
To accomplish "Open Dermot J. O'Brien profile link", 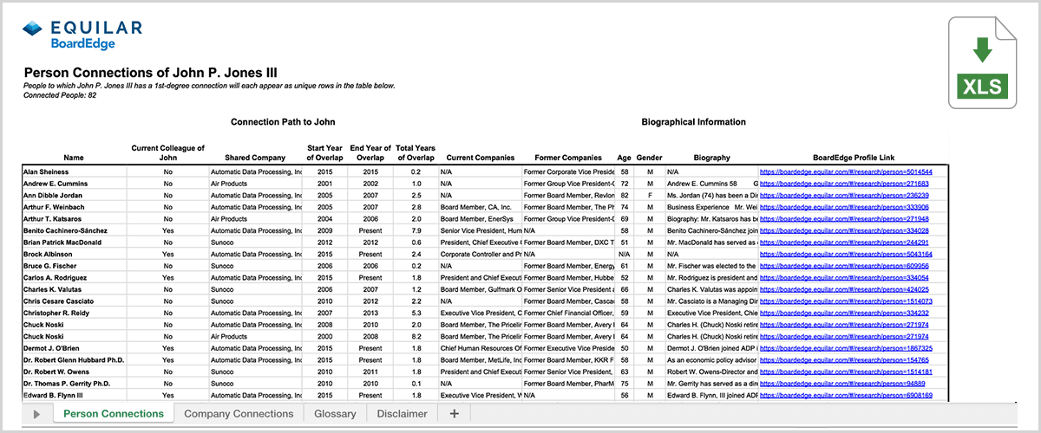I will pyautogui.click(x=846, y=348).
